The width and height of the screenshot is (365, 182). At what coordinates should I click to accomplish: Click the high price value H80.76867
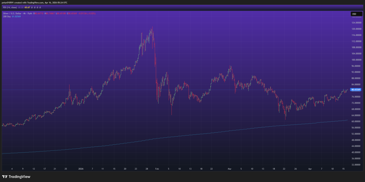point(50,13)
